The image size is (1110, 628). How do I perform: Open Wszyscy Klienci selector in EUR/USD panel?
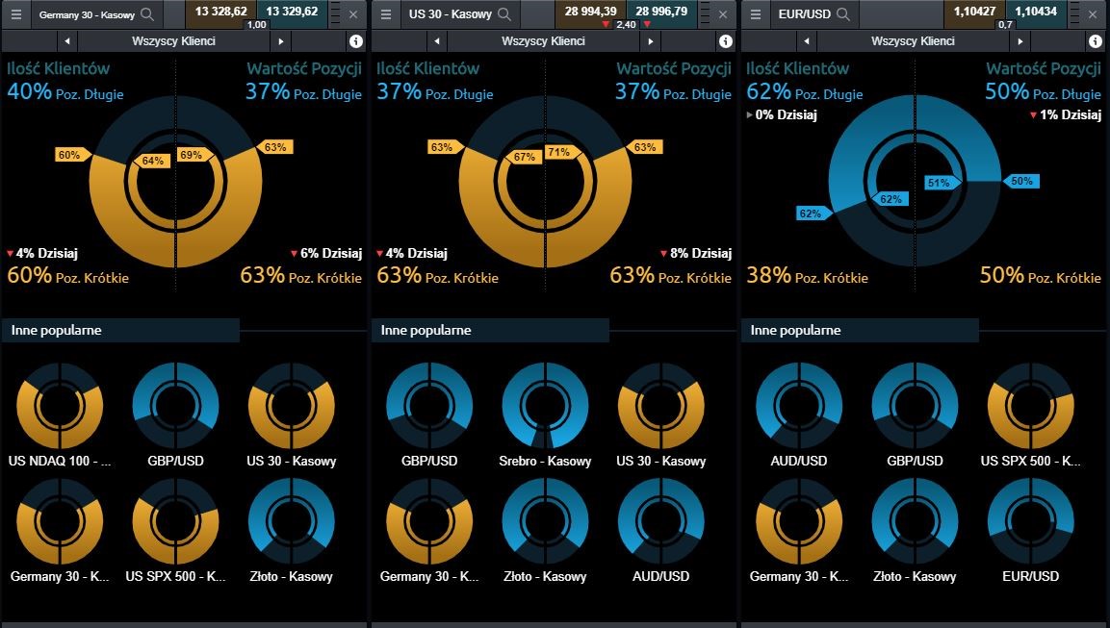(913, 41)
